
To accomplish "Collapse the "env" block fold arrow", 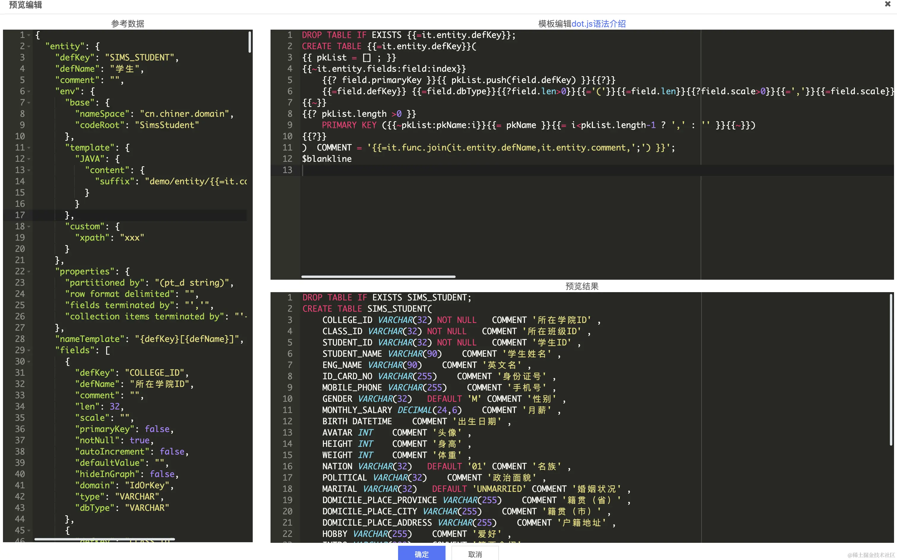I will [29, 92].
